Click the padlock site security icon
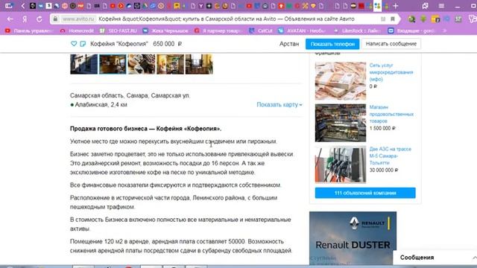Viewport: 477px width, 268px height. point(55,19)
